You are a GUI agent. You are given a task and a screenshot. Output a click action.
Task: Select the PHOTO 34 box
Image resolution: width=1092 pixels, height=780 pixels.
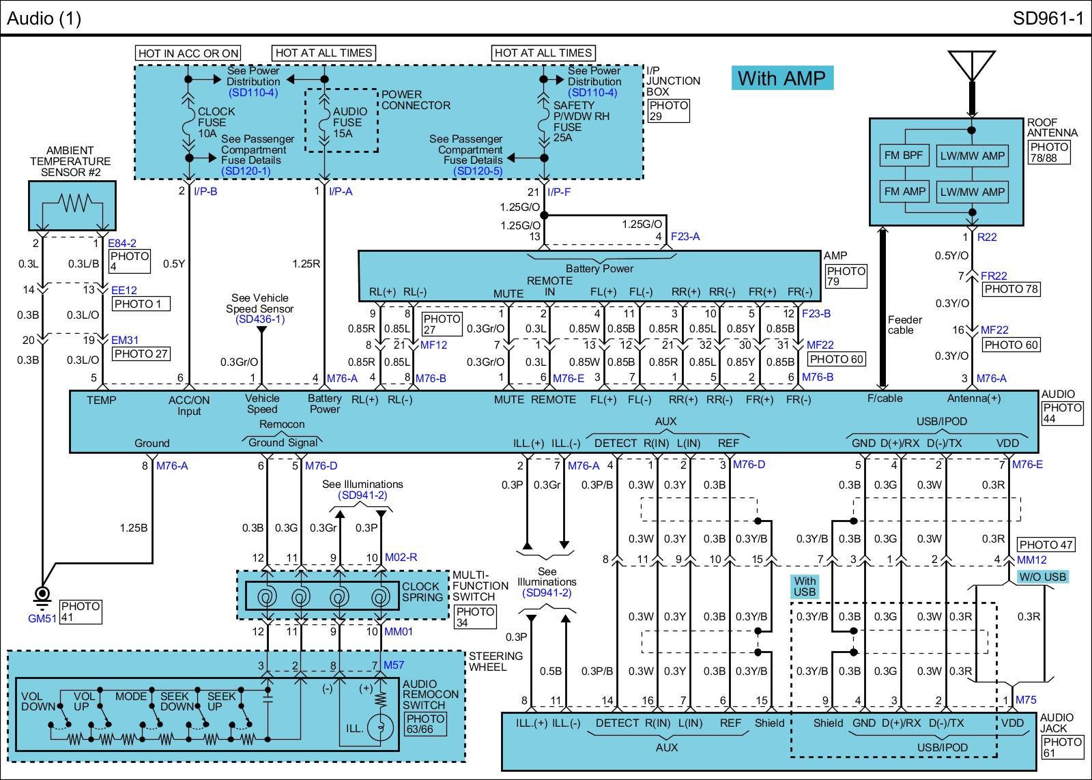click(x=475, y=617)
